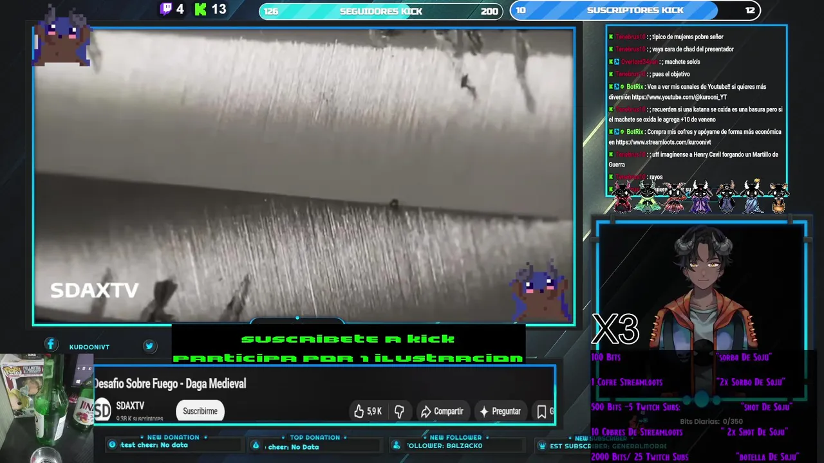This screenshot has height=463, width=824.
Task: Click the Overlord username in the machete solo's message
Action: point(639,62)
